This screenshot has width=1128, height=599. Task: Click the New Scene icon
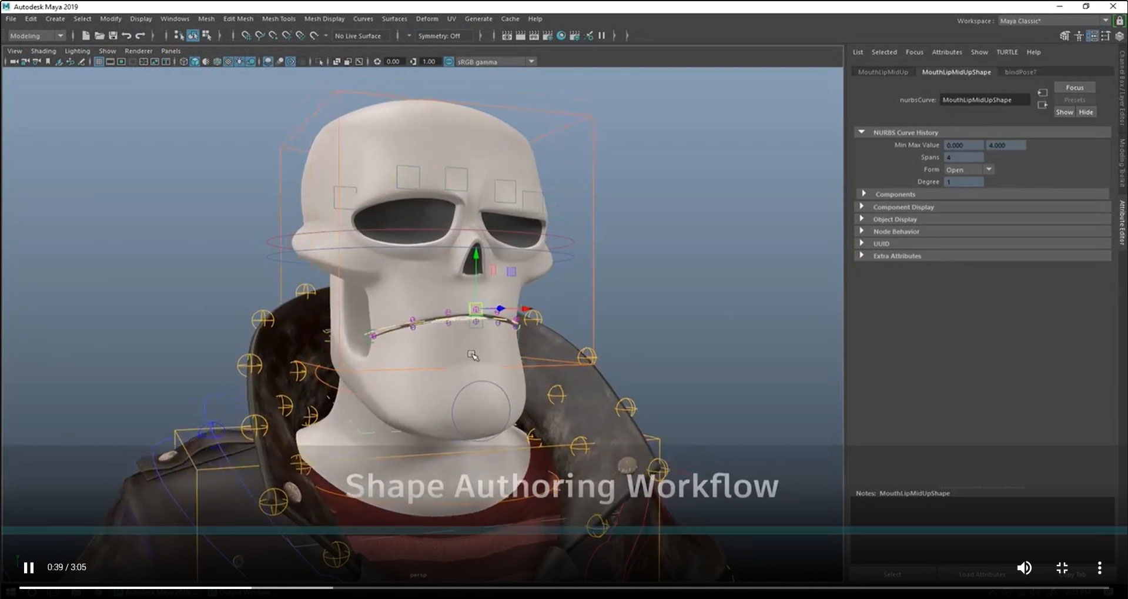86,36
